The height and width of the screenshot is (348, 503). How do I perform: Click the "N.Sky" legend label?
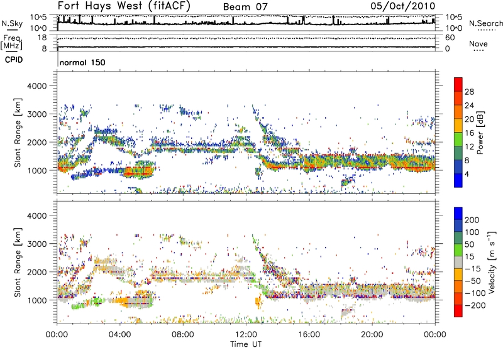(x=12, y=23)
